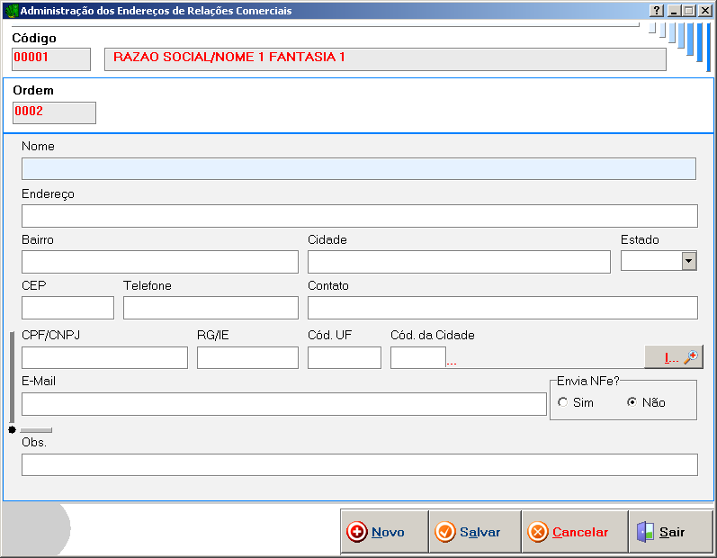This screenshot has width=717, height=558.
Task: Click into the Nome text field
Action: pyautogui.click(x=358, y=169)
